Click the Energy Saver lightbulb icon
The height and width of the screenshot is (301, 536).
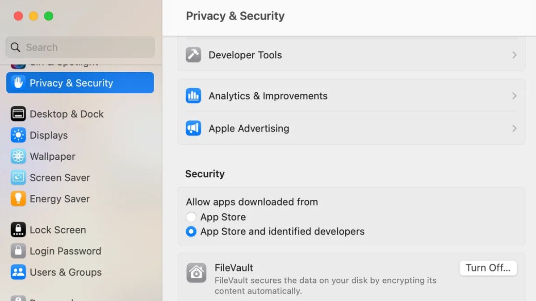tap(18, 199)
